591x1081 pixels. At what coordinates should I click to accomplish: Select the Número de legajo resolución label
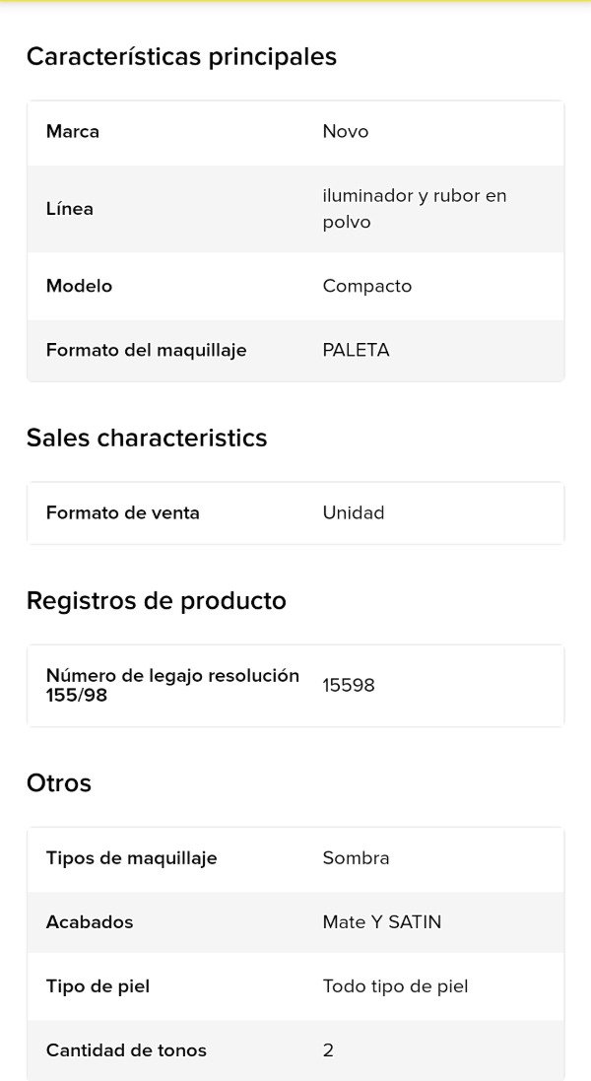coord(172,686)
